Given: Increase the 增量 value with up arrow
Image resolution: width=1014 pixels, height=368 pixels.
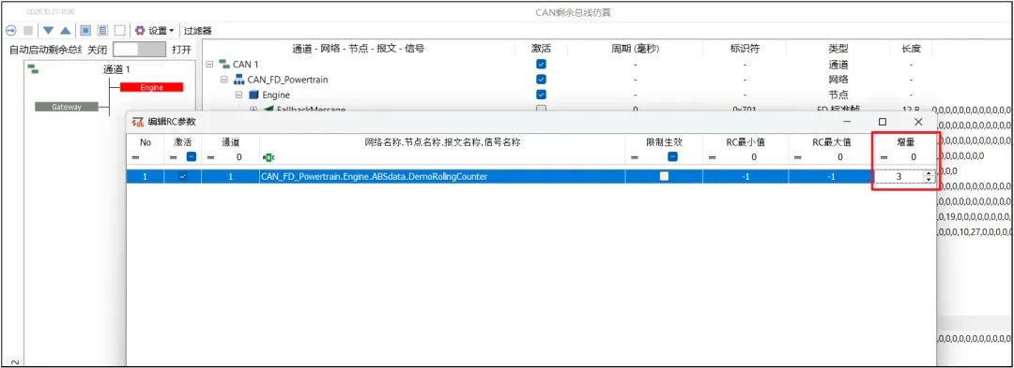Looking at the screenshot, I should [x=929, y=173].
